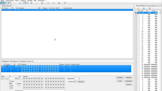Switch to the Ответ LIN tab

coord(30,61)
